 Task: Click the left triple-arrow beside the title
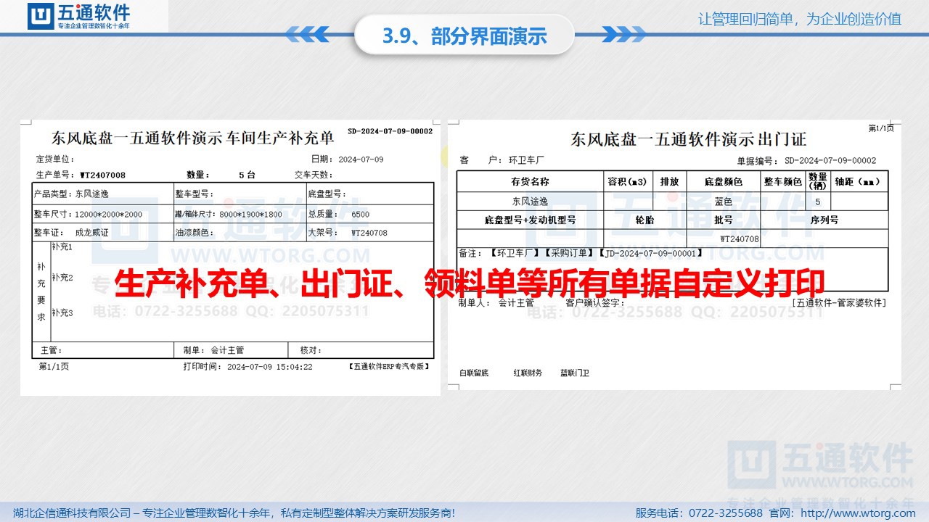(x=307, y=34)
